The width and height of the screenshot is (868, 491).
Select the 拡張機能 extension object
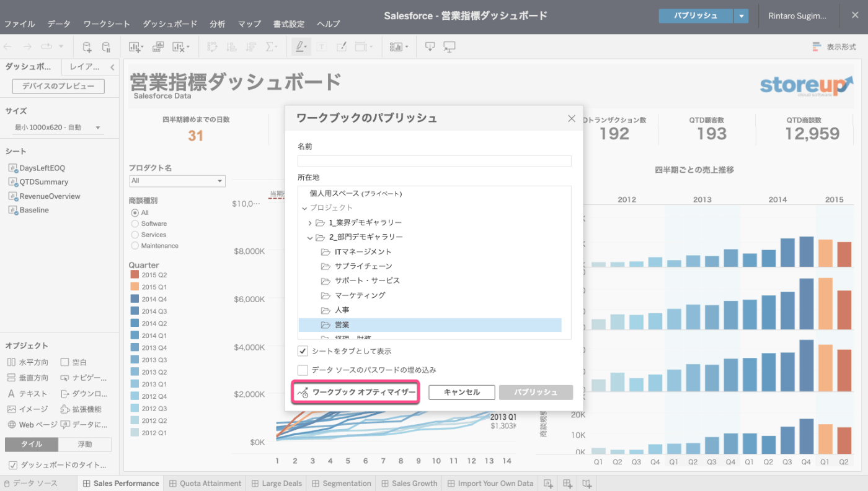[x=81, y=409]
